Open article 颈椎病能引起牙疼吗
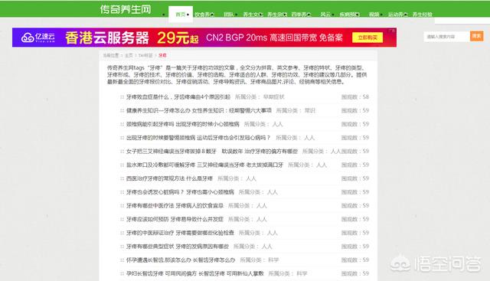 coord(182,124)
